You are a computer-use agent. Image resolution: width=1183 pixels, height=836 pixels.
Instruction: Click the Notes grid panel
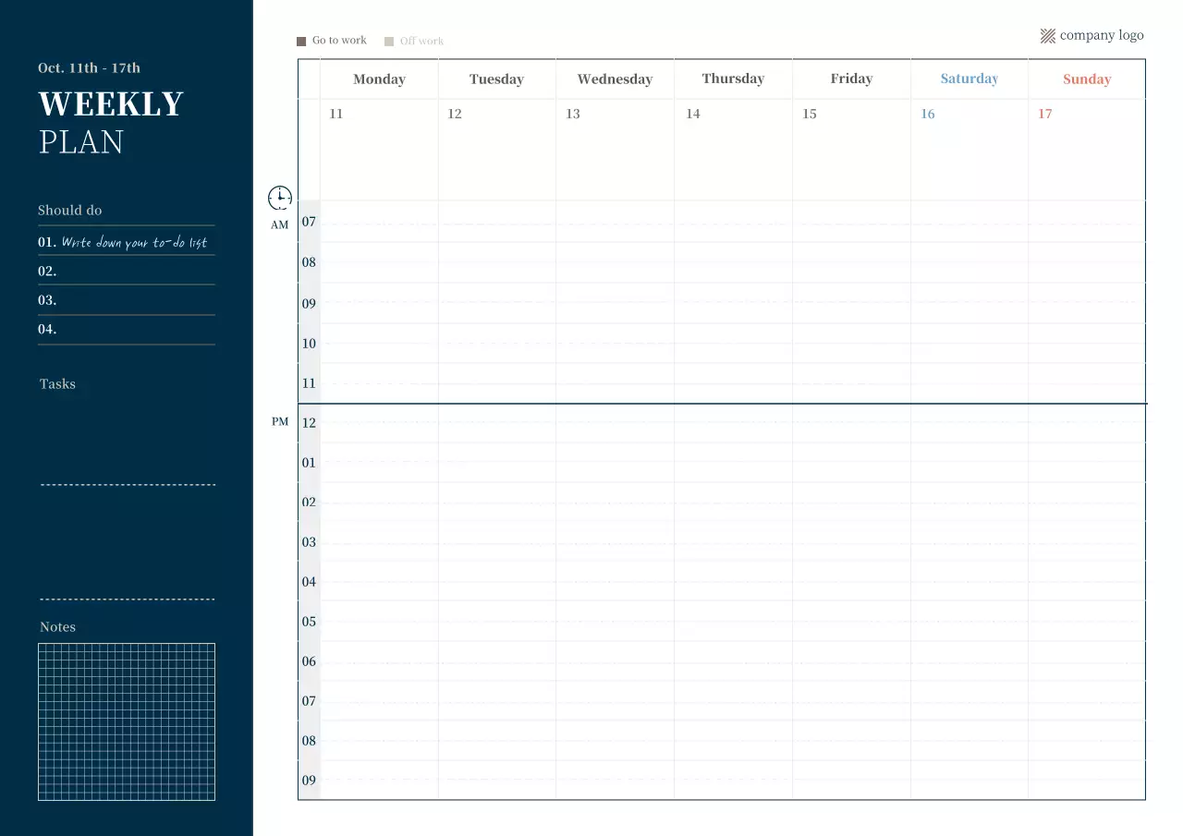(x=126, y=721)
